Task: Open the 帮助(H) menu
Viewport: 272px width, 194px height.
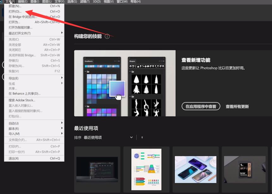Action: coord(136,2)
